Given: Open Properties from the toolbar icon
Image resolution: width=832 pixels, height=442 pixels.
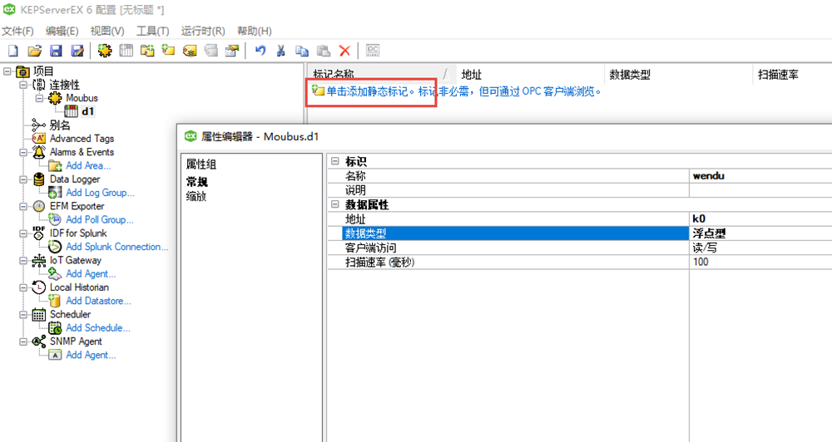Looking at the screenshot, I should point(232,51).
